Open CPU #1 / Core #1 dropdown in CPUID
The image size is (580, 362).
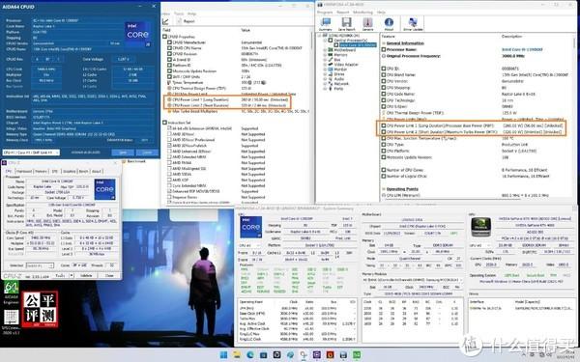pos(31,153)
